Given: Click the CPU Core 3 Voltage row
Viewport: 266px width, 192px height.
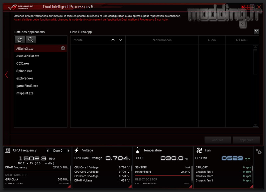Looking at the screenshot, I should (x=102, y=176).
